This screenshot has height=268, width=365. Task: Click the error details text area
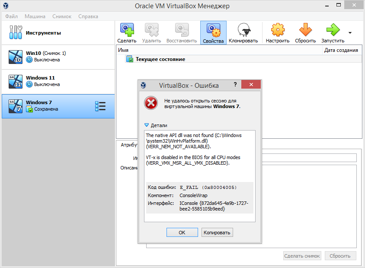tap(200, 176)
